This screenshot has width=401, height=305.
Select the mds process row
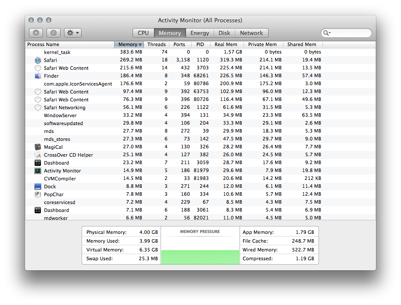tap(200, 131)
